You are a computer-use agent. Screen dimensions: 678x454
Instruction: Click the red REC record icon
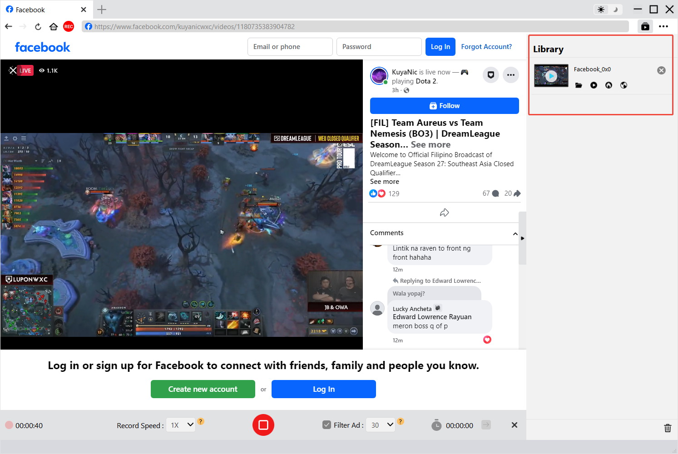[x=69, y=26]
